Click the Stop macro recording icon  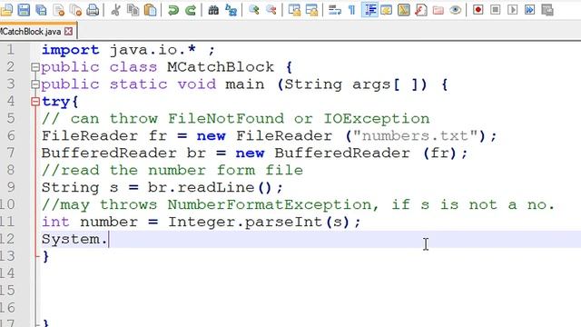(496, 10)
